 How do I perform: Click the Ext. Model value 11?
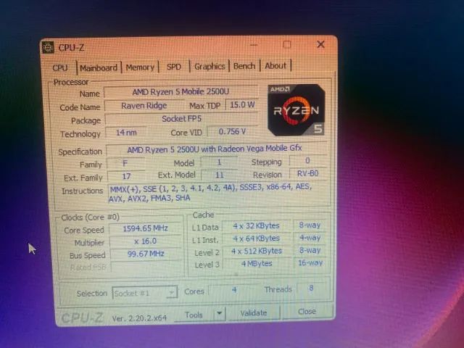[219, 175]
